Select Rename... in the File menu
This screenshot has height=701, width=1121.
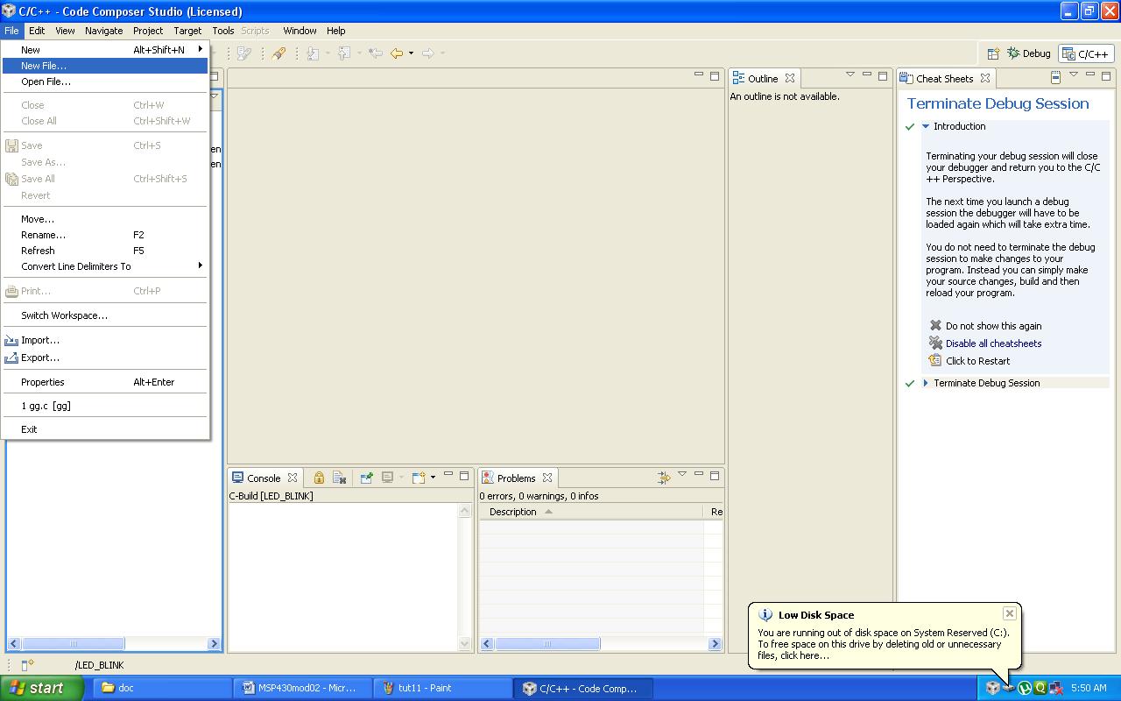[104, 235]
